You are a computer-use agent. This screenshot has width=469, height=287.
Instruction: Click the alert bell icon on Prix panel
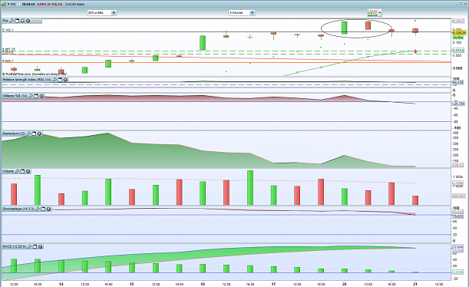pos(22,21)
